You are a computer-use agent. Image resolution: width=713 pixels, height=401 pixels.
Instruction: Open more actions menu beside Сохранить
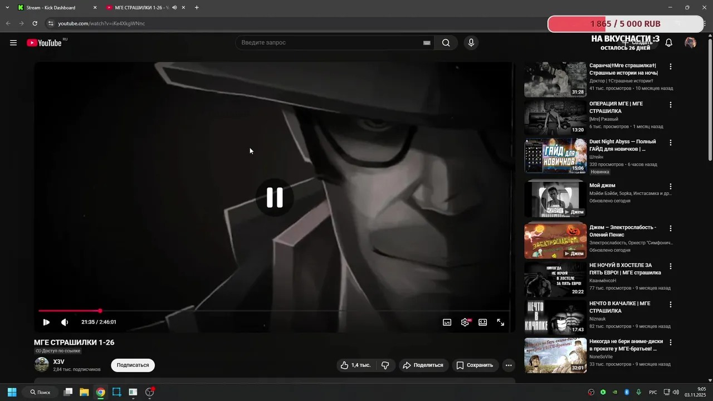tap(508, 365)
